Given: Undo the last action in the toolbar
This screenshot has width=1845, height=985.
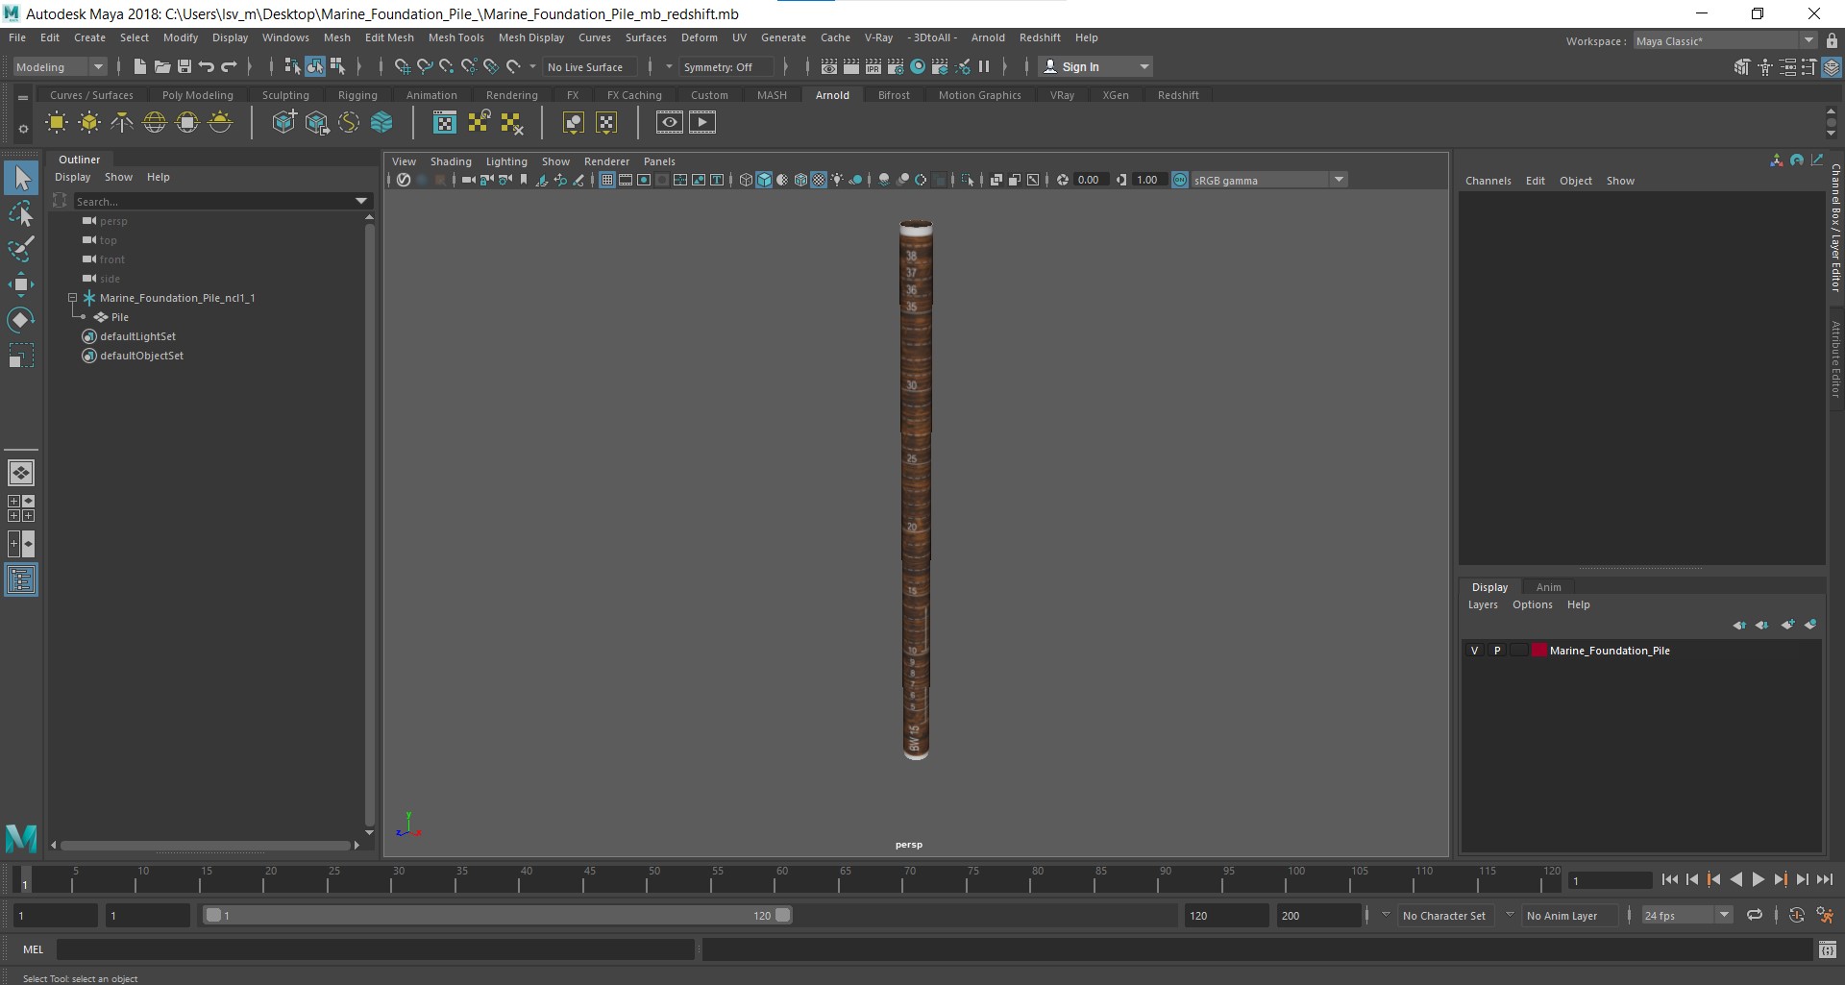Looking at the screenshot, I should point(207,66).
